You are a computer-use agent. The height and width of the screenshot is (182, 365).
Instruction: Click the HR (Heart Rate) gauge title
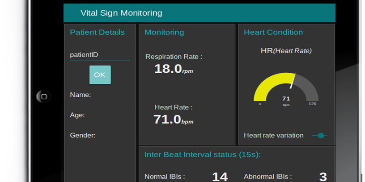click(x=286, y=51)
